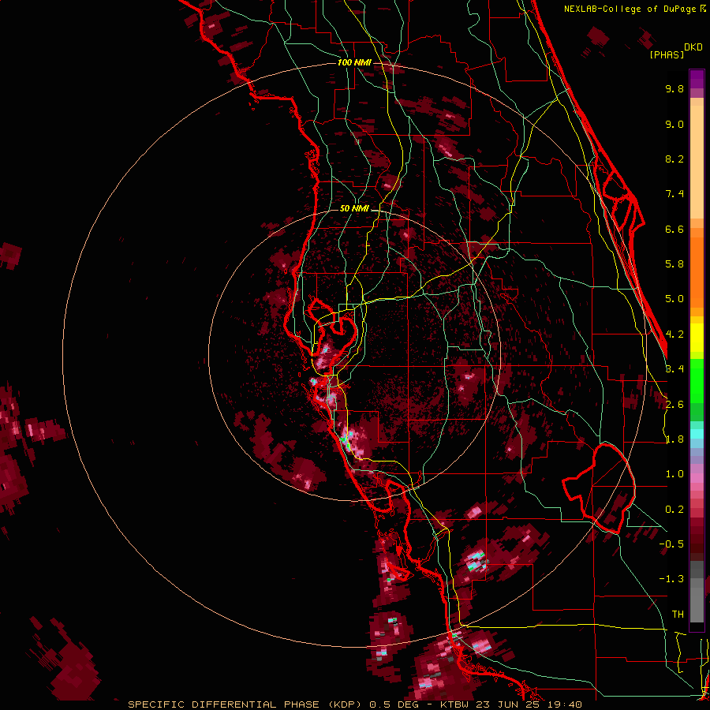Click the 50 NMI range ring label
The image size is (710, 710).
(354, 208)
